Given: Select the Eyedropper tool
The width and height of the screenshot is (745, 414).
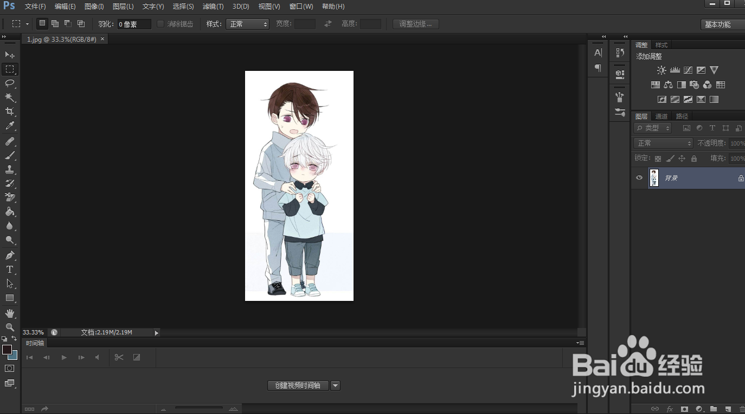Looking at the screenshot, I should pos(10,126).
